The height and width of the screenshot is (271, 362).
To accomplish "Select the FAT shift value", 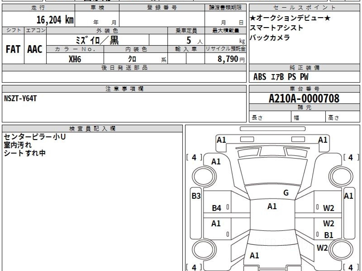I will pyautogui.click(x=13, y=49).
